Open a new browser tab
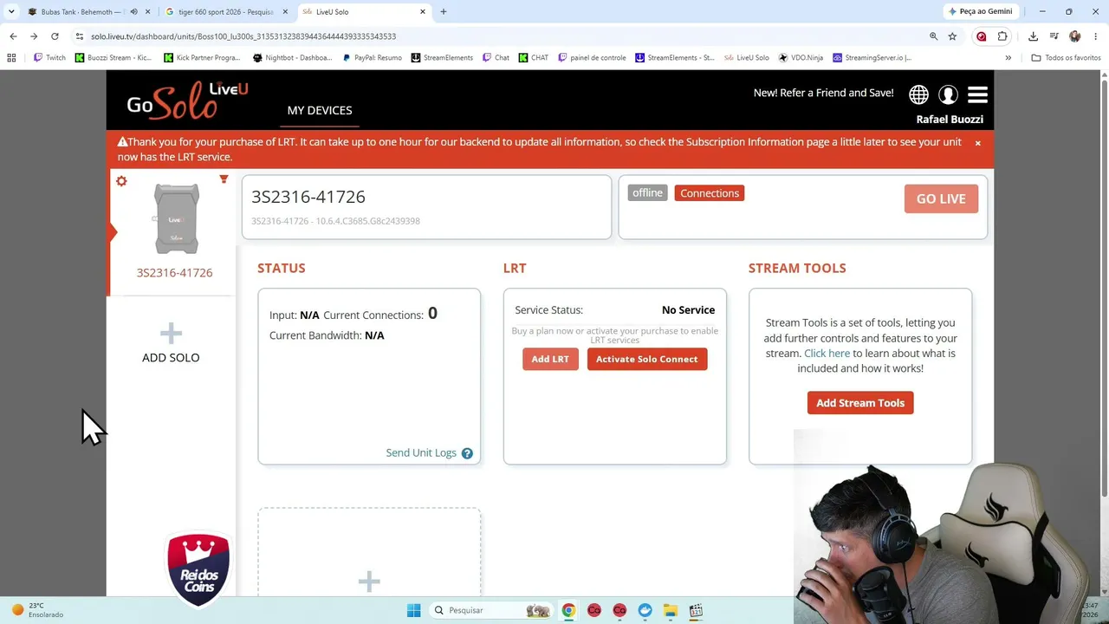The image size is (1109, 624). (444, 12)
